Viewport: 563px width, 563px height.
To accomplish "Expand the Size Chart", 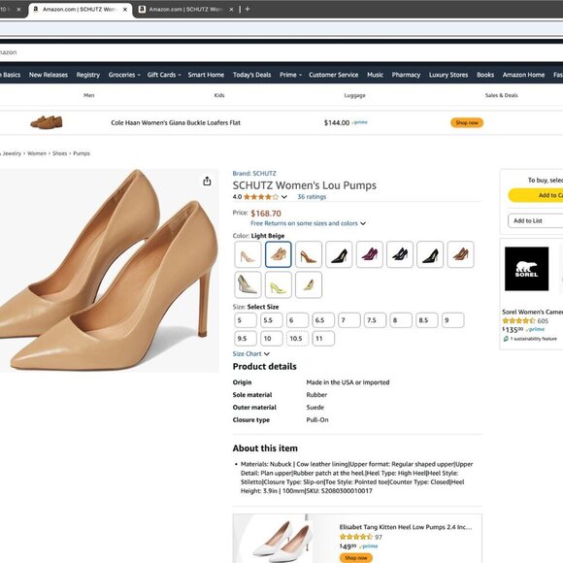I will [250, 354].
